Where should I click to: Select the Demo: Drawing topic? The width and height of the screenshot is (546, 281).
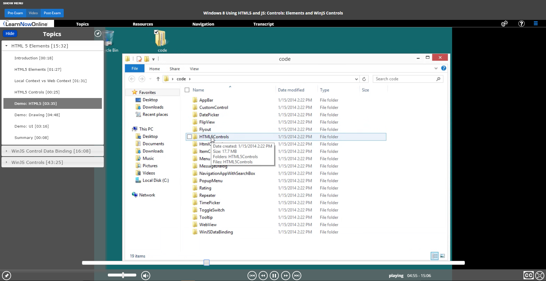coord(37,115)
